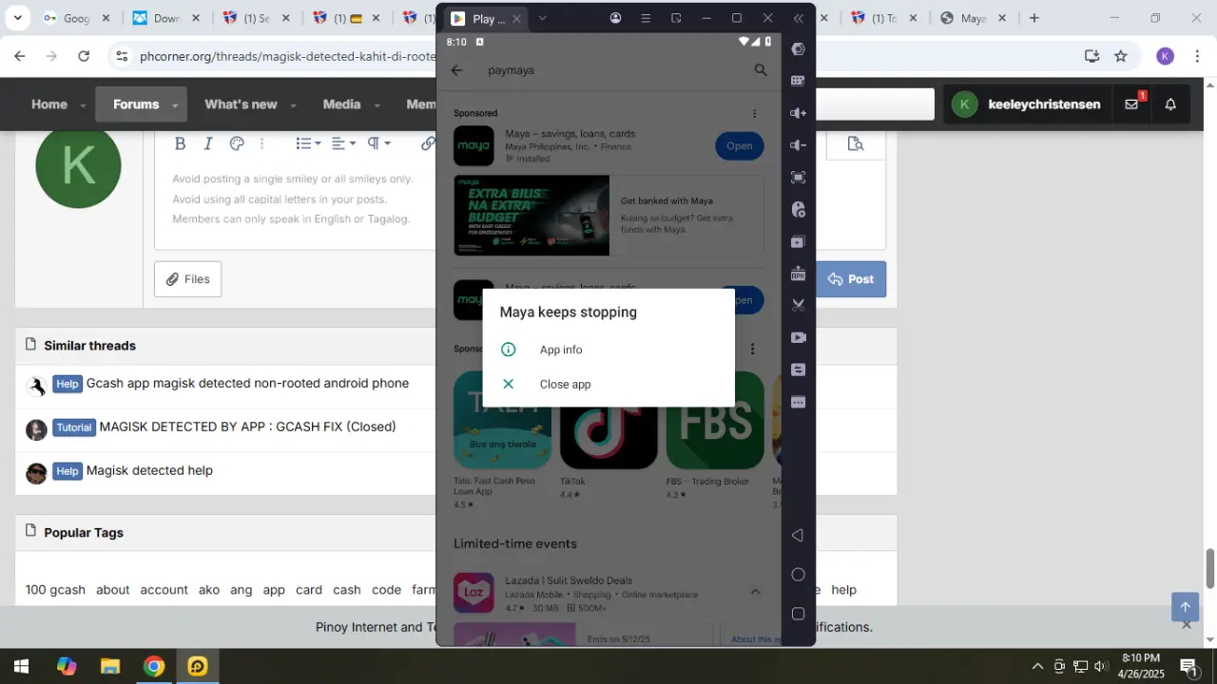Tap Android Home circle in emulator
Screen dimensions: 1217x684
pyautogui.click(x=798, y=575)
